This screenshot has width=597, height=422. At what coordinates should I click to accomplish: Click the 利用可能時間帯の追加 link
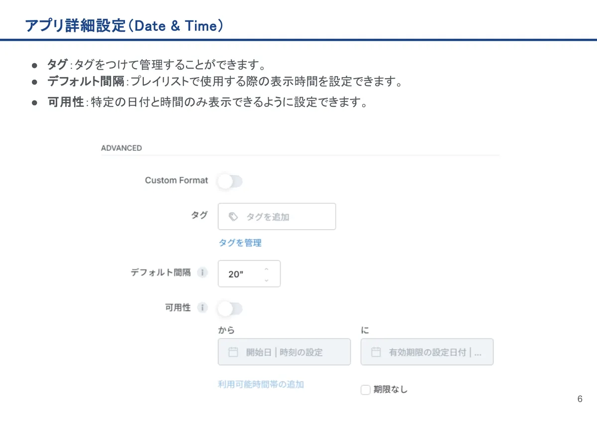pos(261,384)
